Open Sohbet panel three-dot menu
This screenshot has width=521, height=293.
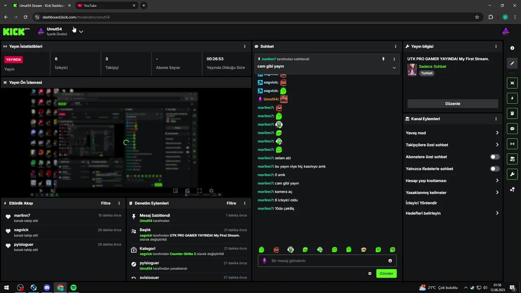[x=396, y=46]
